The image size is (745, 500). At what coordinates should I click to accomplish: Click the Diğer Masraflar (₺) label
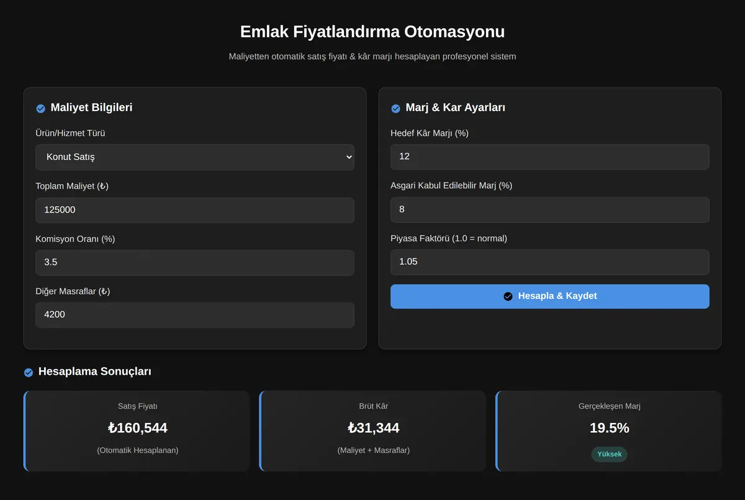click(73, 291)
